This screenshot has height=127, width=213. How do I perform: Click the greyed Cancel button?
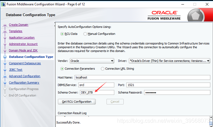coord(115,102)
